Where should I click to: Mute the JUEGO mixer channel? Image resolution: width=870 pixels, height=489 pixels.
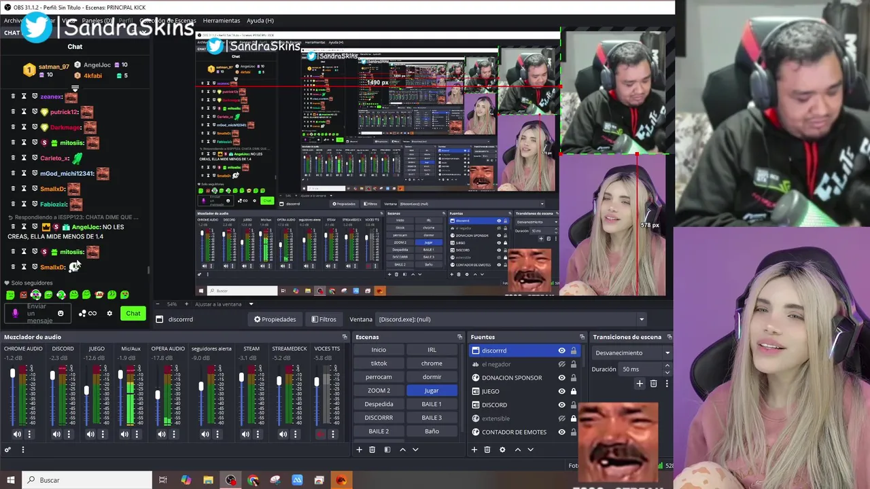(90, 434)
